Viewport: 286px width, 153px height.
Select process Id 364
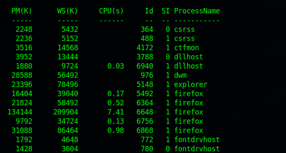(x=147, y=29)
